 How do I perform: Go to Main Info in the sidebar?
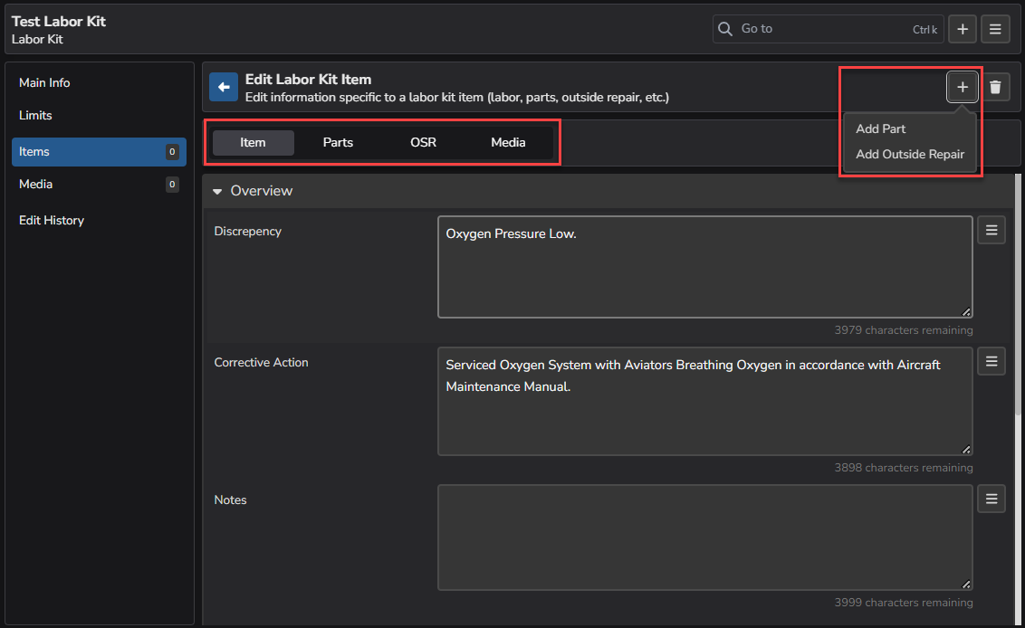(44, 82)
